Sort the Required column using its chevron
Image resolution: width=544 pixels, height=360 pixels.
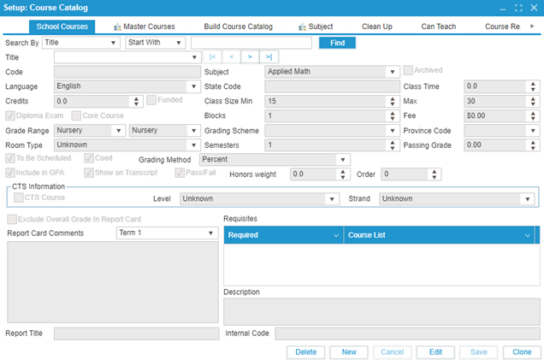pos(334,234)
